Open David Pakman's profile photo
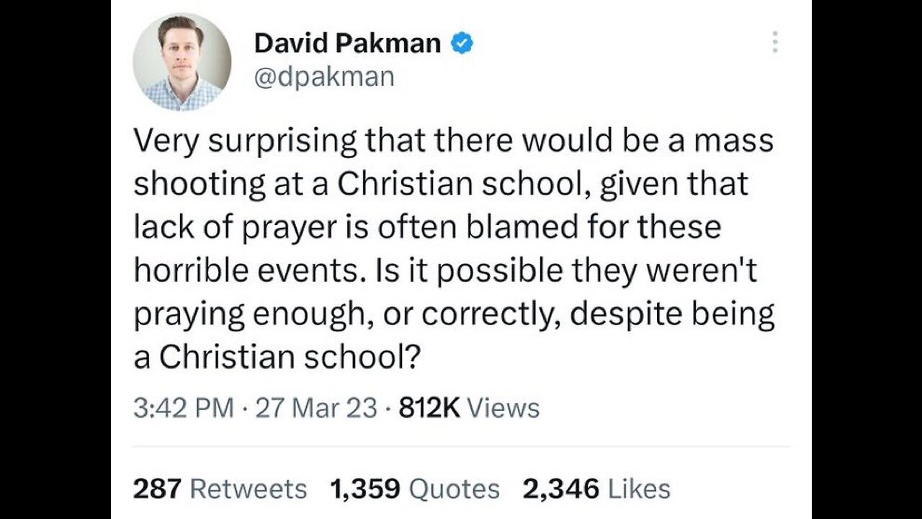The width and height of the screenshot is (922, 519). tap(182, 62)
